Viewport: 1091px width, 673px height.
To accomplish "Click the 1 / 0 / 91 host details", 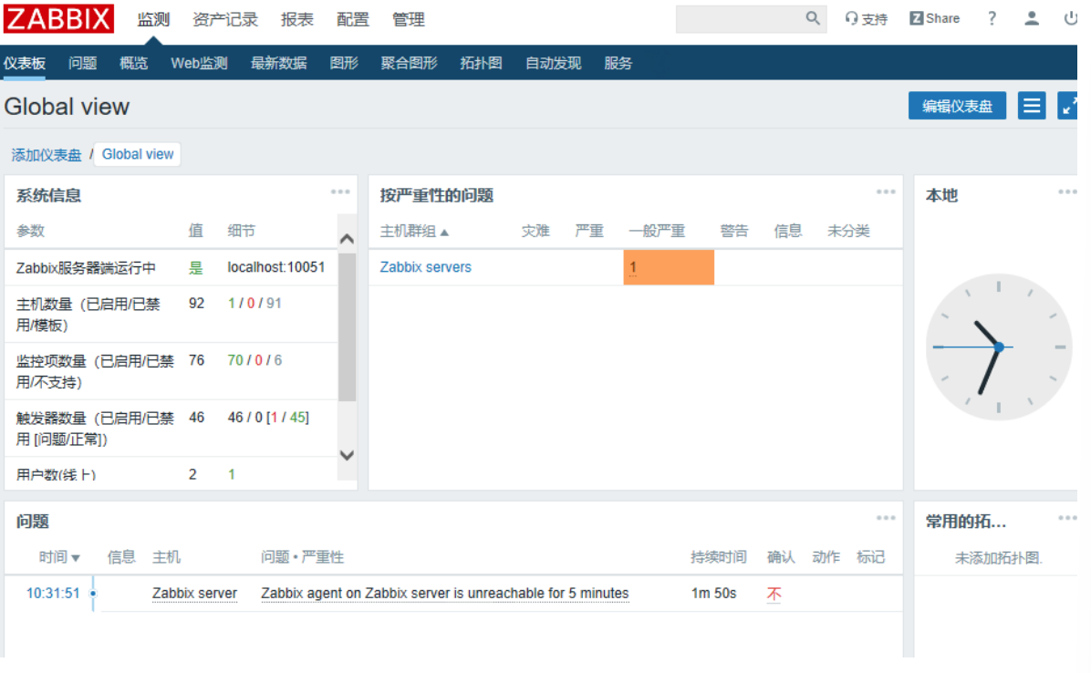I will pyautogui.click(x=255, y=303).
